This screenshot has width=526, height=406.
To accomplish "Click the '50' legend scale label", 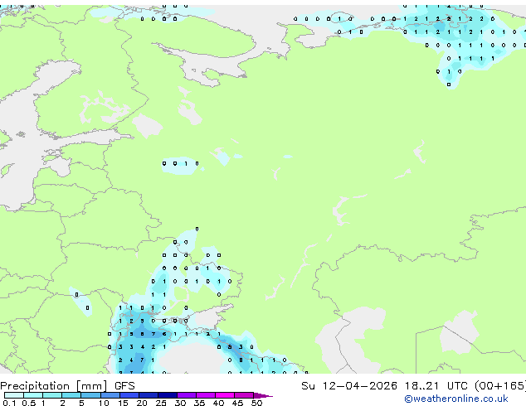I will [x=256, y=403].
